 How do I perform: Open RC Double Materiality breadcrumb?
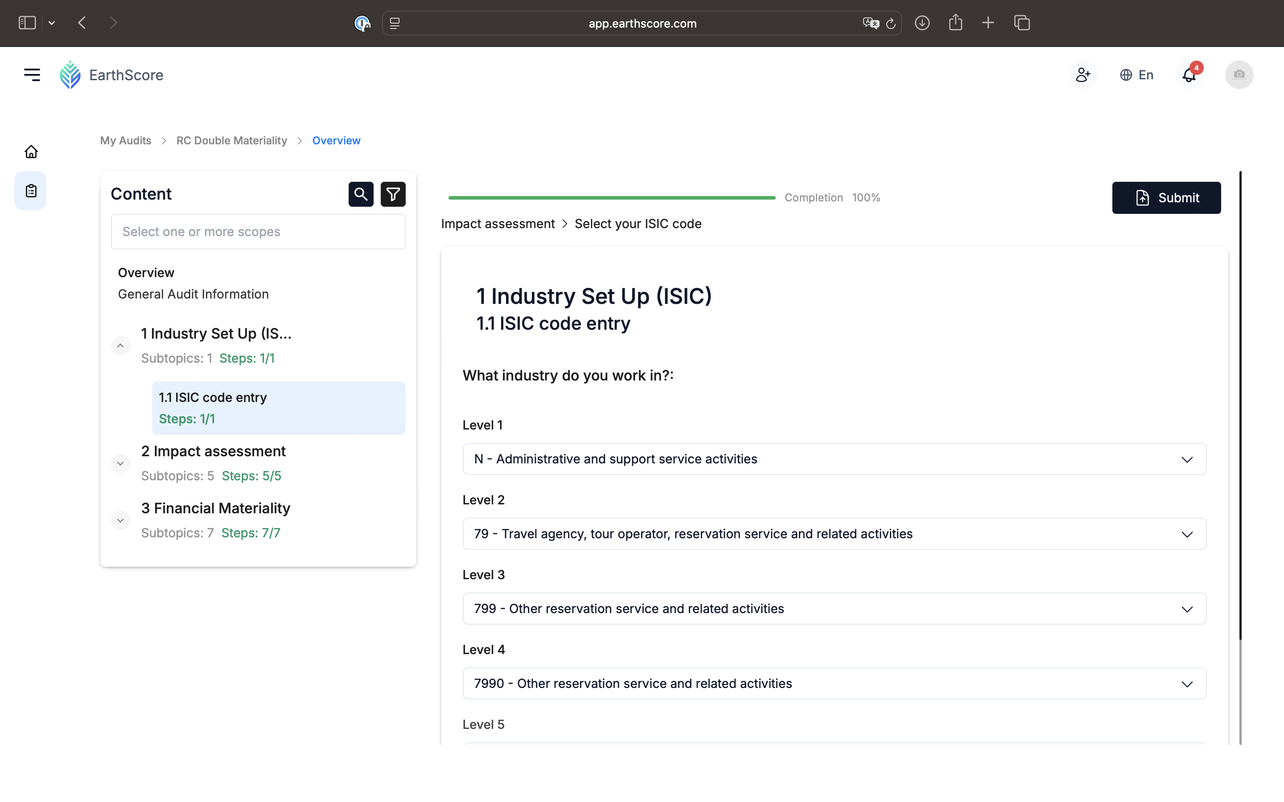pyautogui.click(x=232, y=140)
